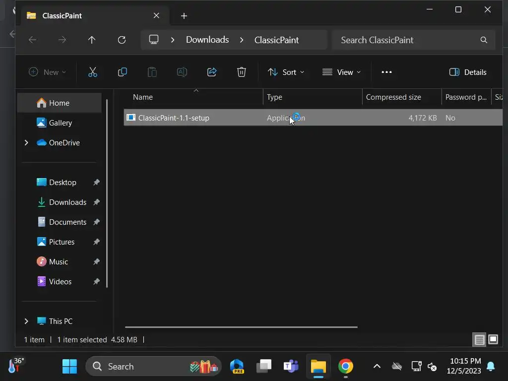The height and width of the screenshot is (381, 508).
Task: Sort by Compressed size column header
Action: [402, 97]
